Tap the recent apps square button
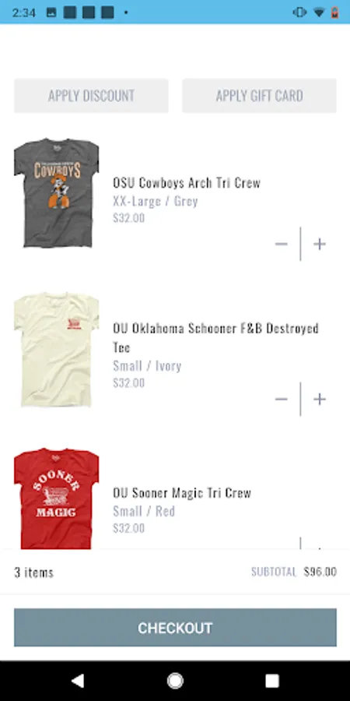350x701 pixels. pos(272,681)
